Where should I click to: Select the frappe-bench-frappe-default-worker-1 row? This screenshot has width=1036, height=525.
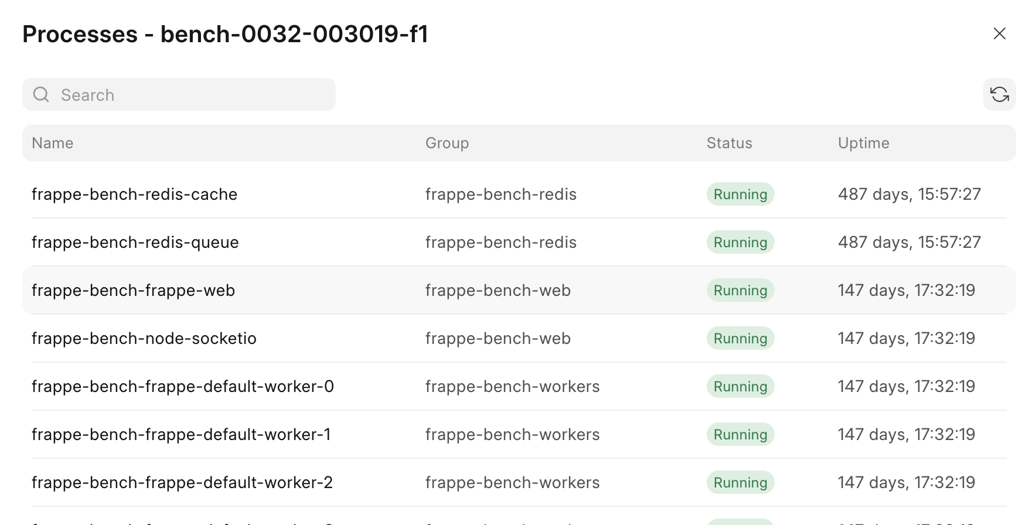coord(180,434)
